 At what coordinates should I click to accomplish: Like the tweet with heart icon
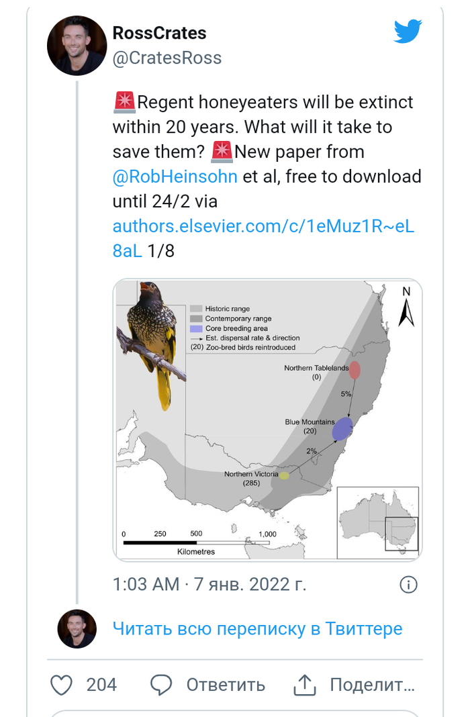[62, 685]
